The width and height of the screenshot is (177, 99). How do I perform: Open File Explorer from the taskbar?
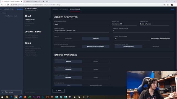click(7, 97)
